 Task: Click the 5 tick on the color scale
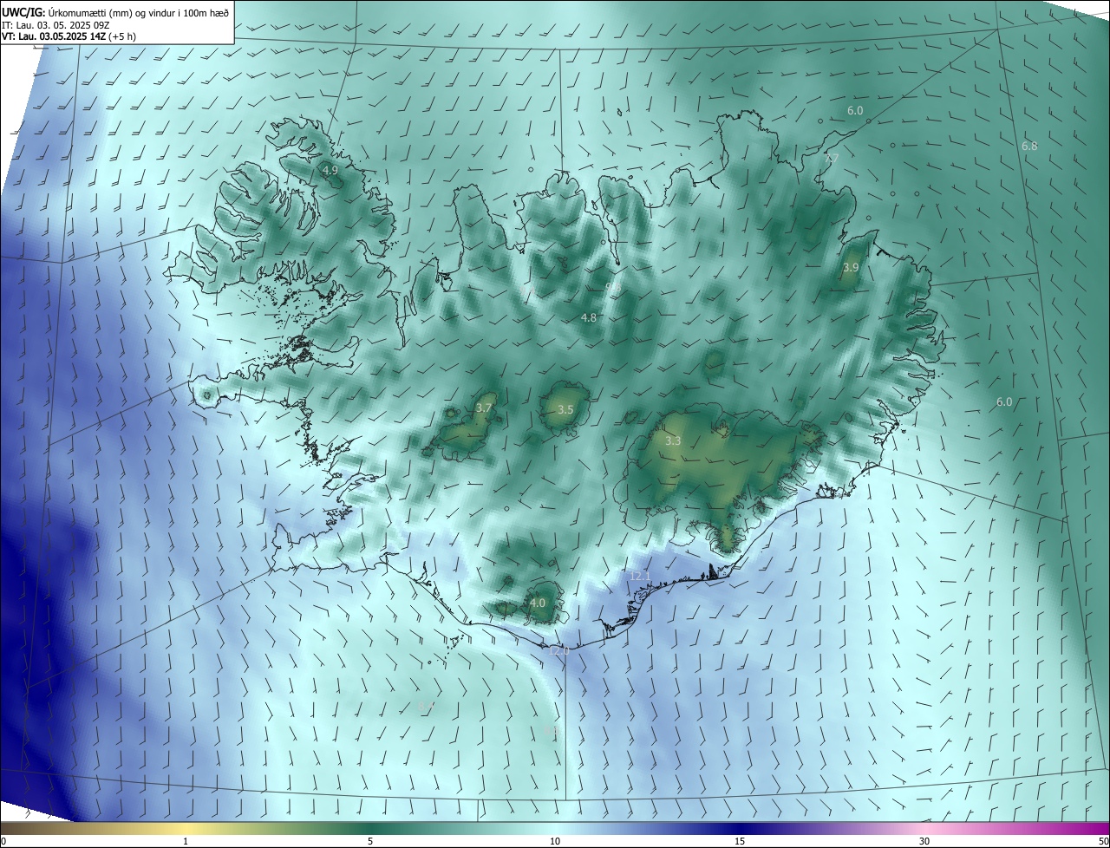point(370,841)
